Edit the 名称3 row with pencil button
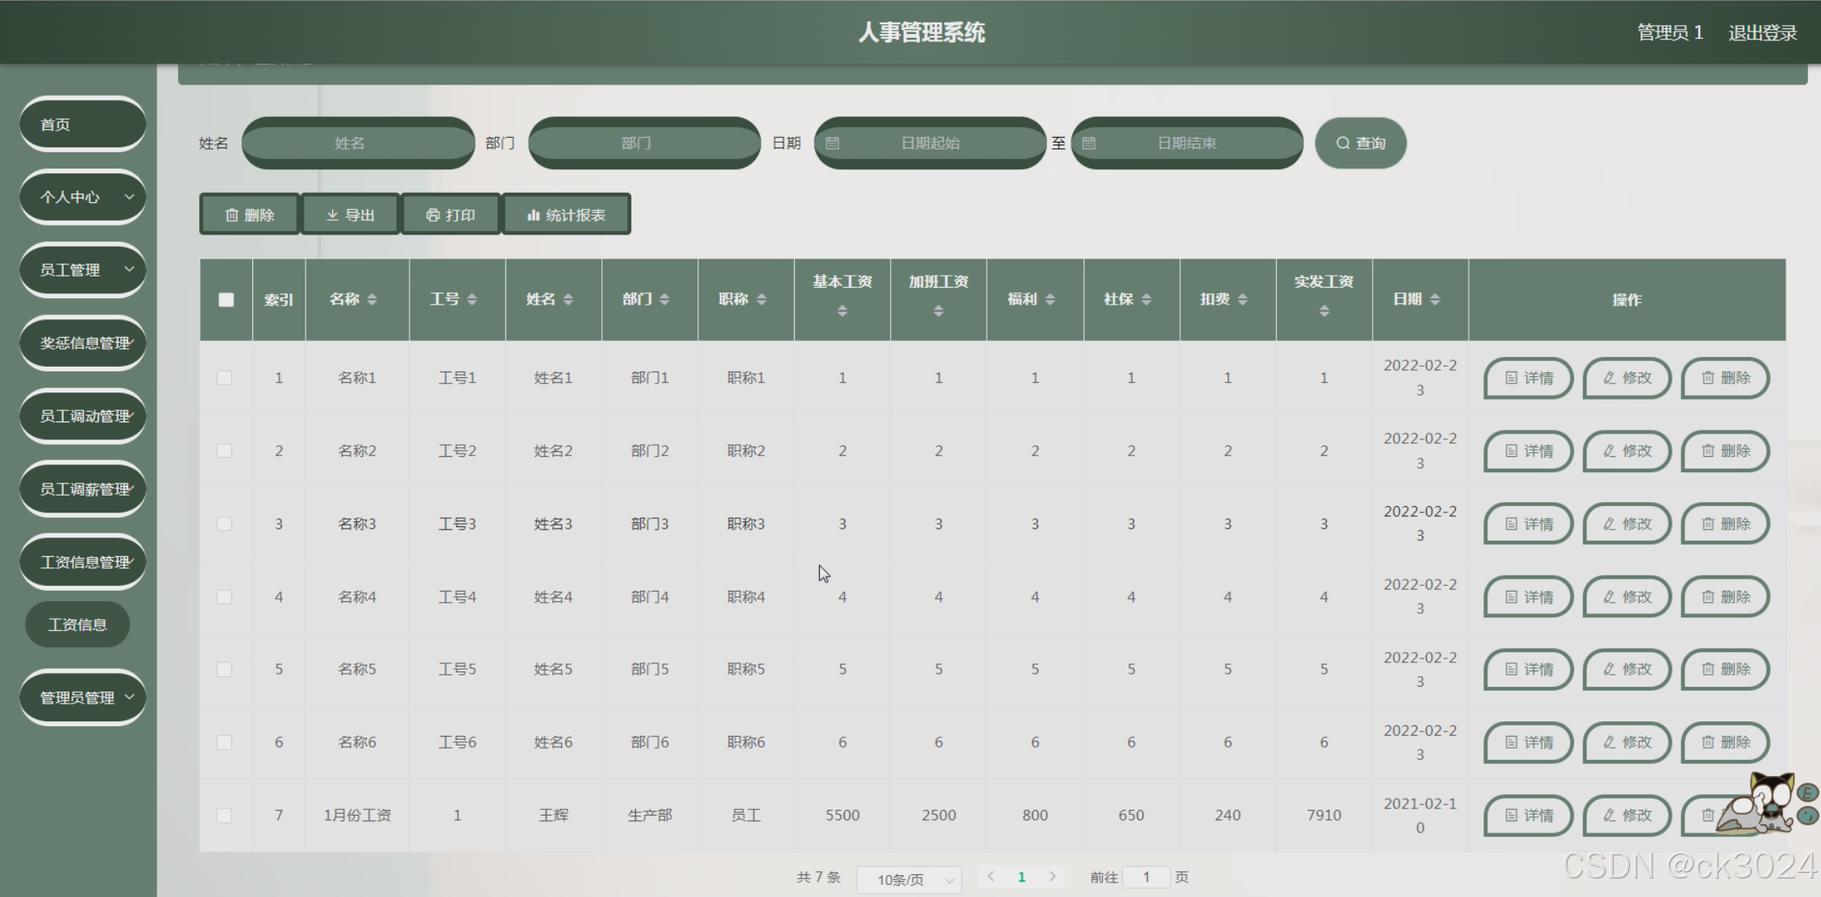Viewport: 1821px width, 897px height. coord(1627,524)
